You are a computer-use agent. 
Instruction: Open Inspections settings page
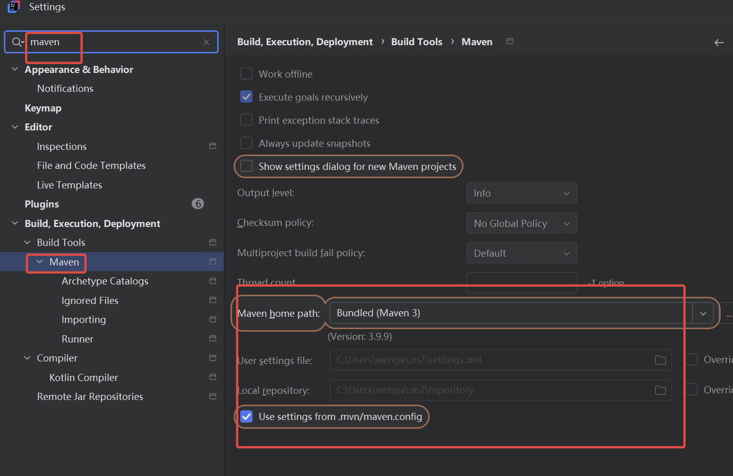pyautogui.click(x=62, y=146)
